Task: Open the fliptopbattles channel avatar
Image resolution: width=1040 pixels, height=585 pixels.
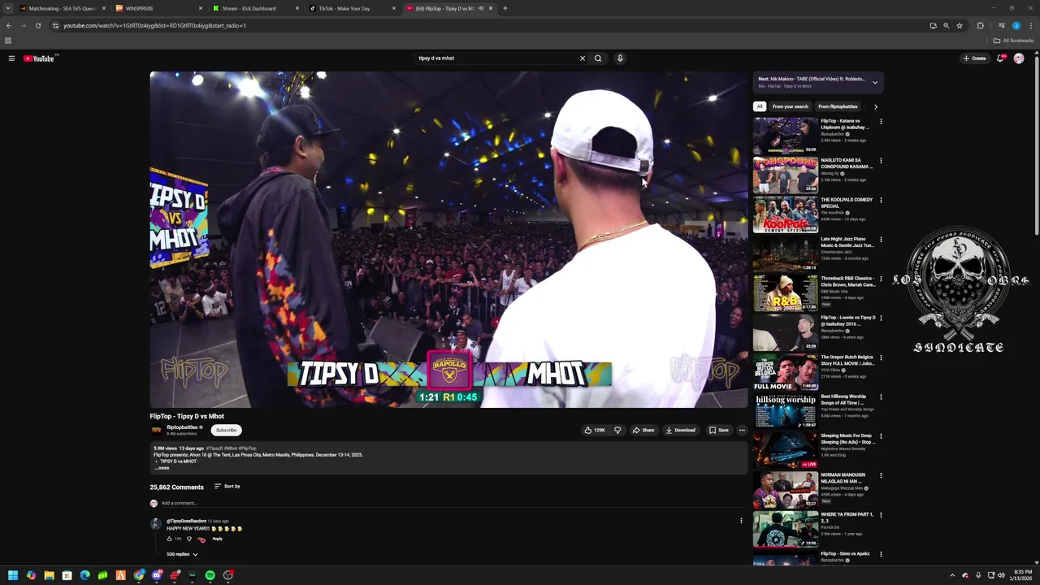Action: click(x=156, y=430)
